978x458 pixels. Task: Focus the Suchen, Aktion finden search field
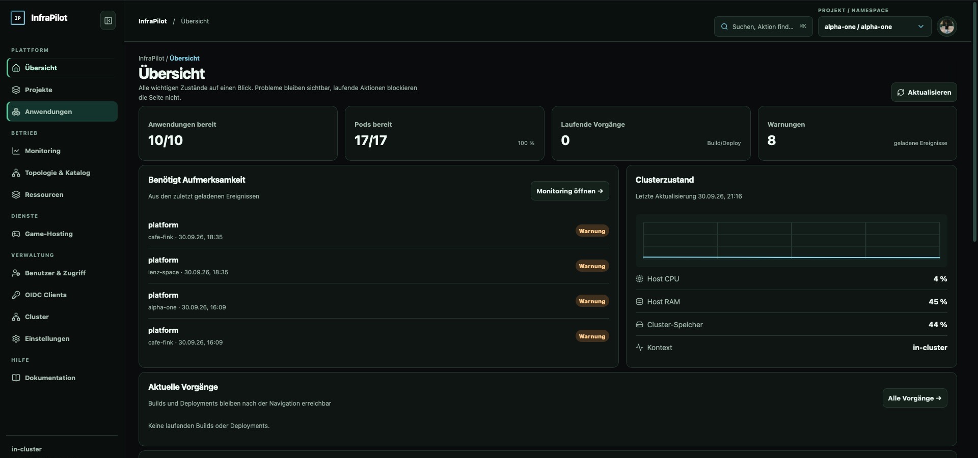click(763, 26)
